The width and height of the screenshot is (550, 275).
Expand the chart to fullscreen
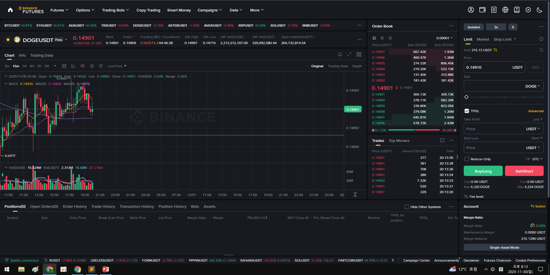click(x=349, y=54)
